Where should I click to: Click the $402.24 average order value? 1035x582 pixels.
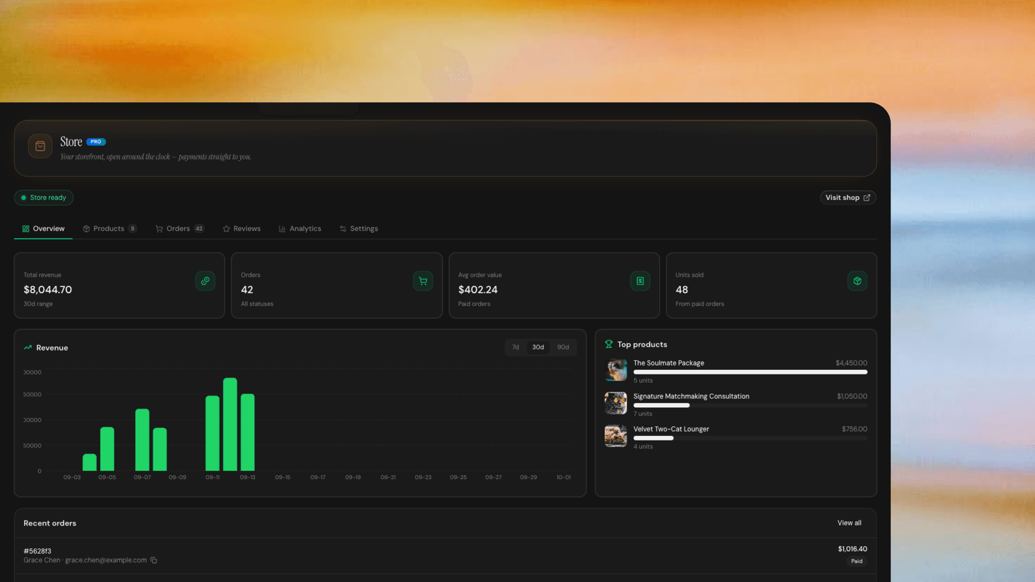coord(478,290)
